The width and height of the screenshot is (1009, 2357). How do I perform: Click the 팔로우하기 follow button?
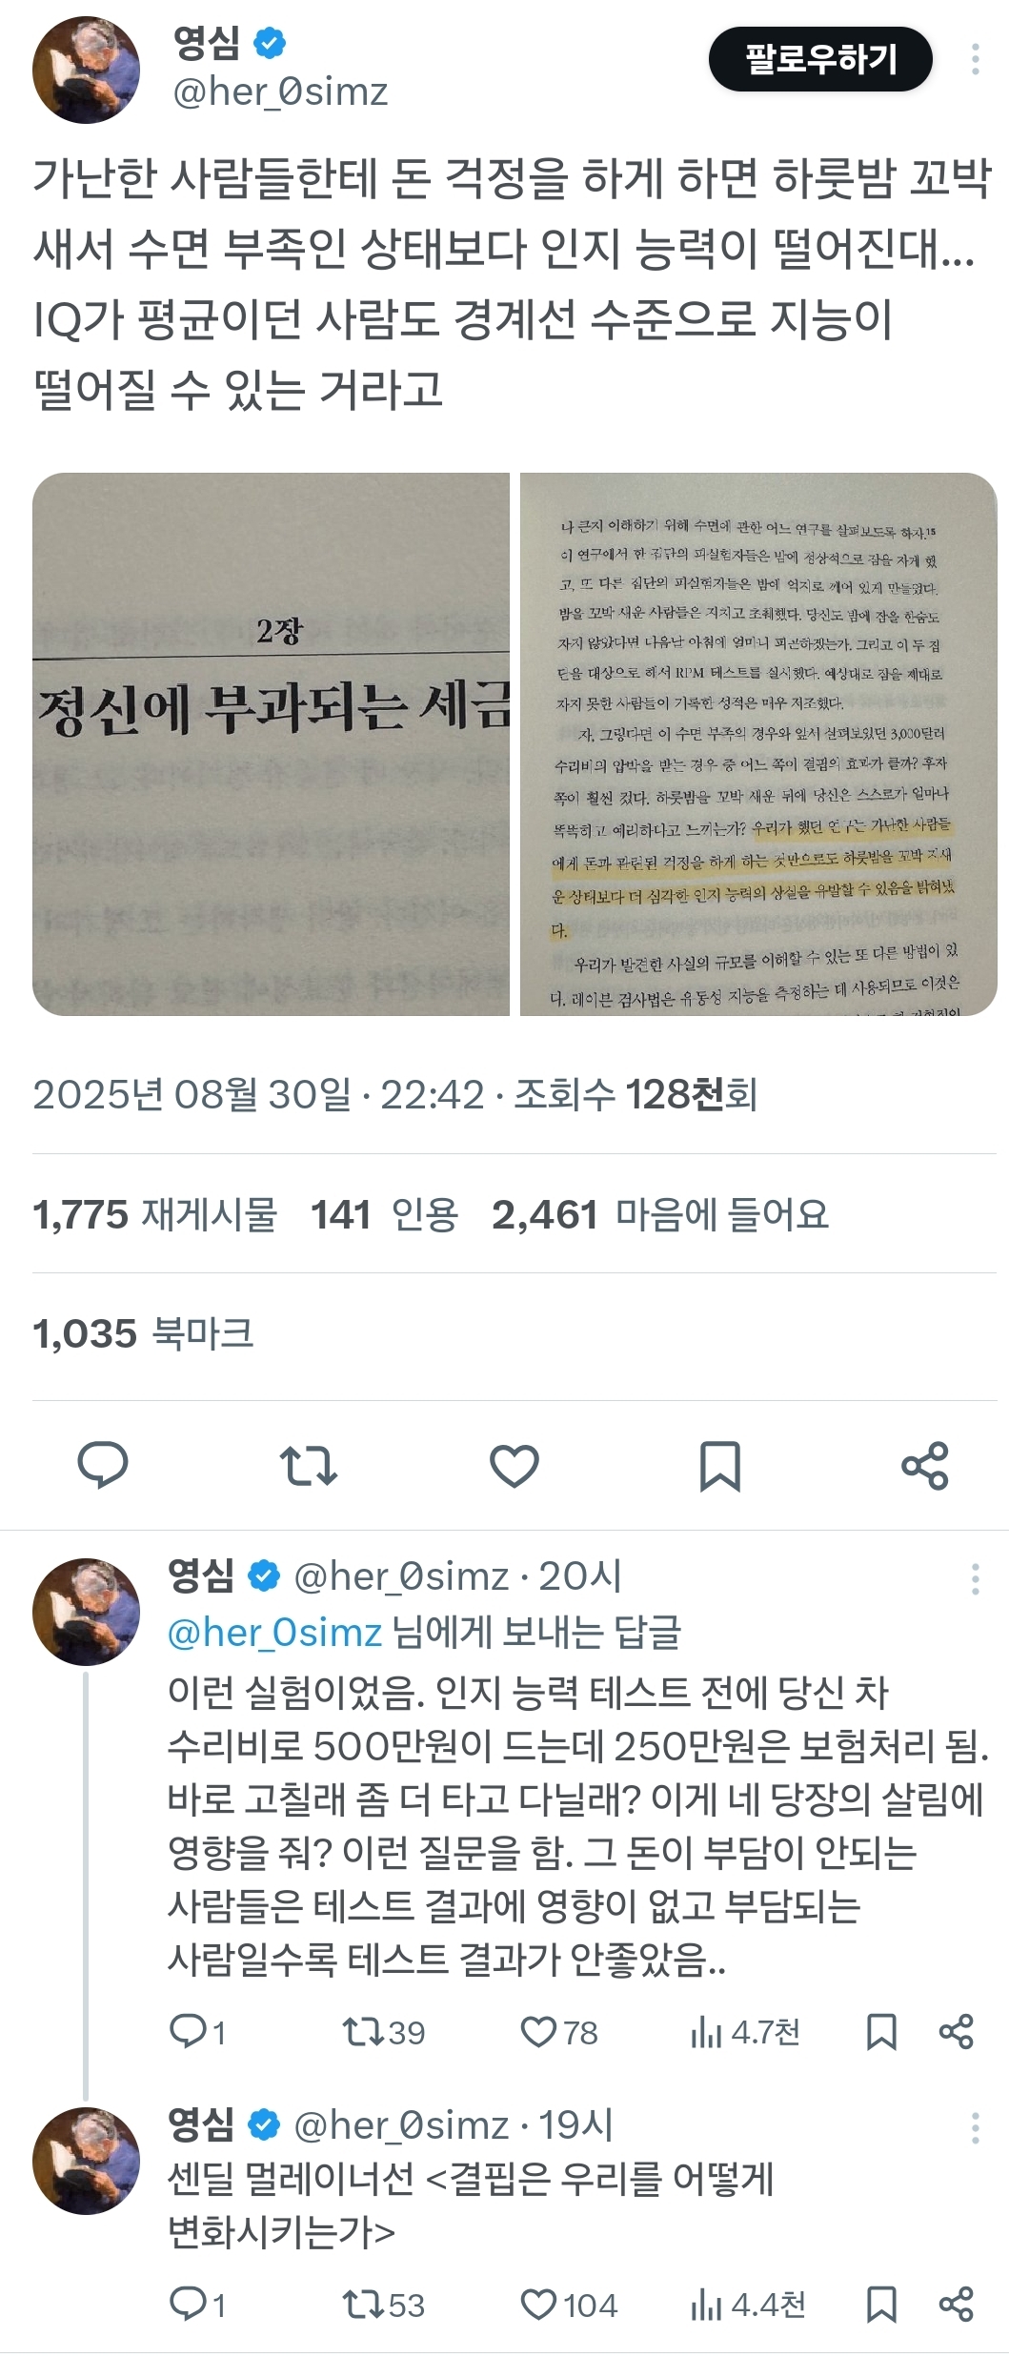coord(820,59)
